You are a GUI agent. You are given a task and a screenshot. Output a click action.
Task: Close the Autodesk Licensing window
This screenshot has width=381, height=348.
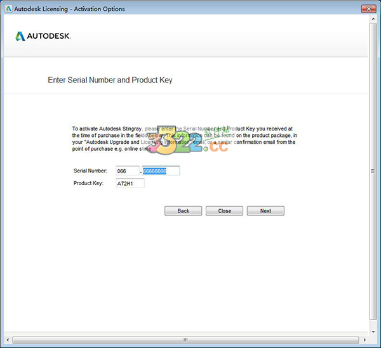(368, 9)
